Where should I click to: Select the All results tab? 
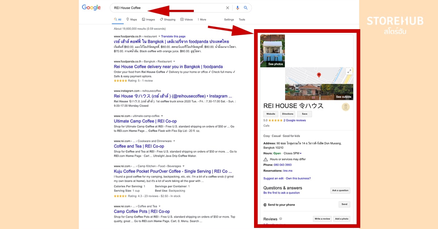[x=118, y=20]
